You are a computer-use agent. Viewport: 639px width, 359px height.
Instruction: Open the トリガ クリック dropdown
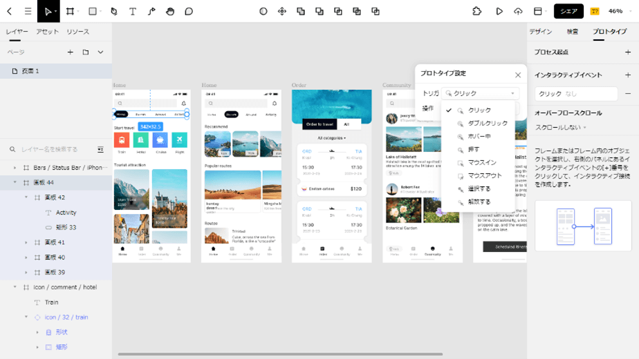(481, 93)
